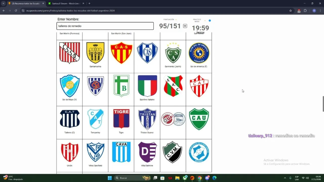Click the red-white C.A.T. crest
This screenshot has height=182, width=324.
pyautogui.click(x=199, y=86)
